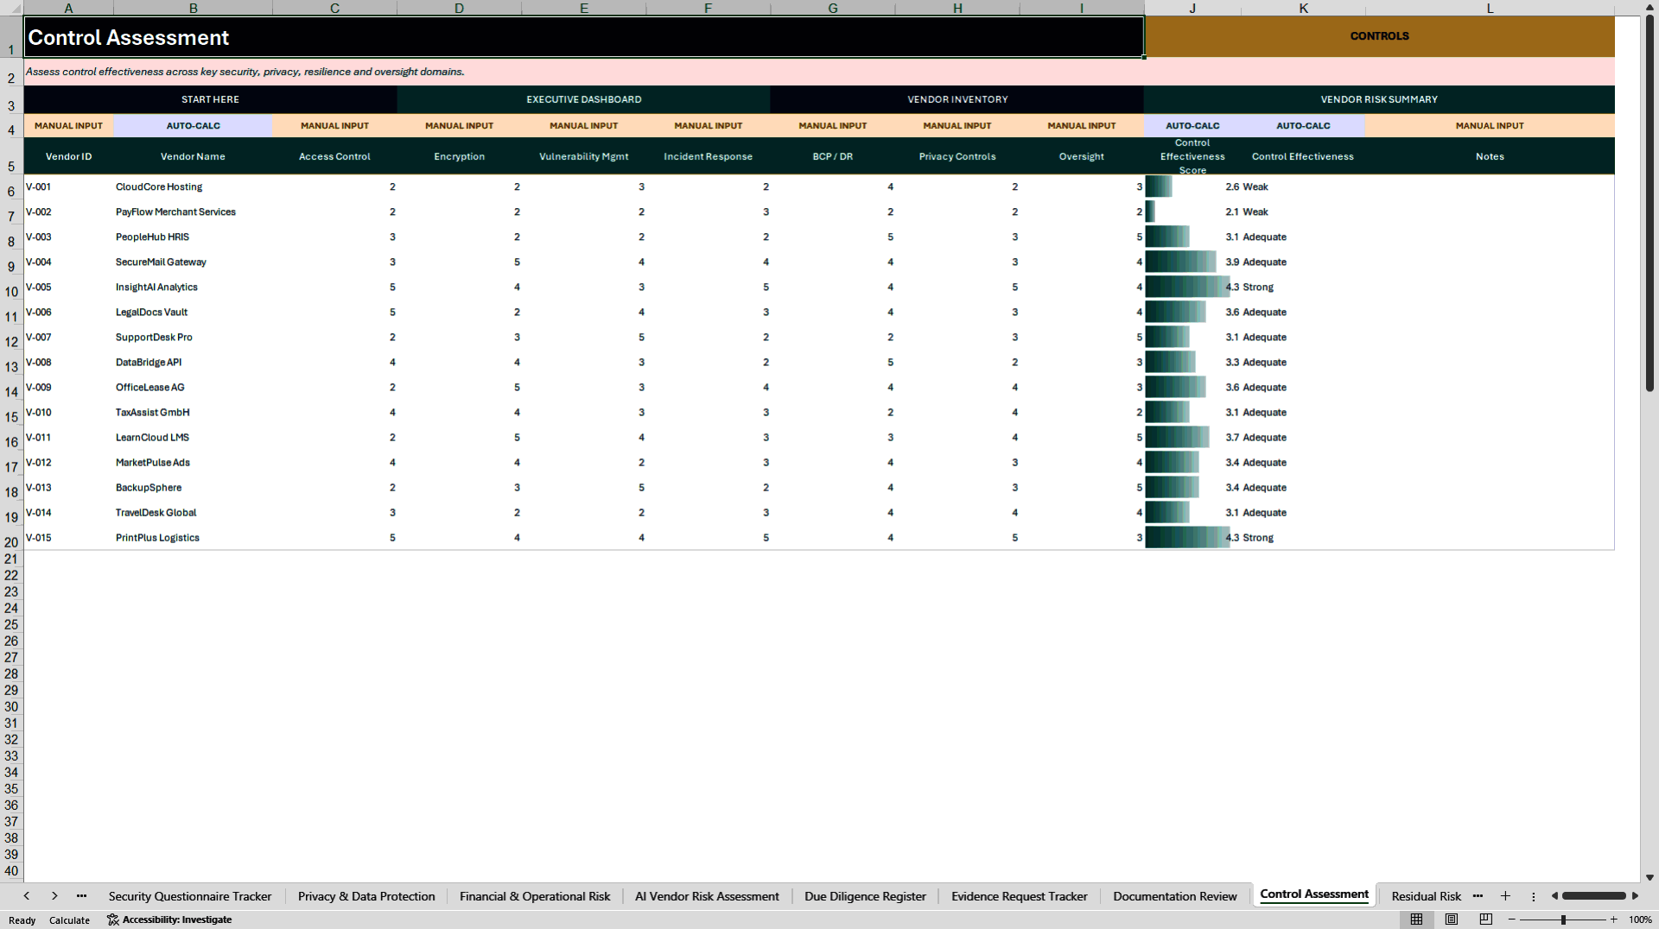The image size is (1659, 929).
Task: Navigate to next sheet tabs arrow
Action: (54, 896)
